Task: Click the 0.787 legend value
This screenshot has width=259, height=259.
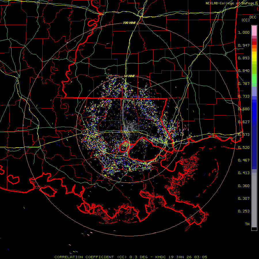Action: [x=244, y=83]
